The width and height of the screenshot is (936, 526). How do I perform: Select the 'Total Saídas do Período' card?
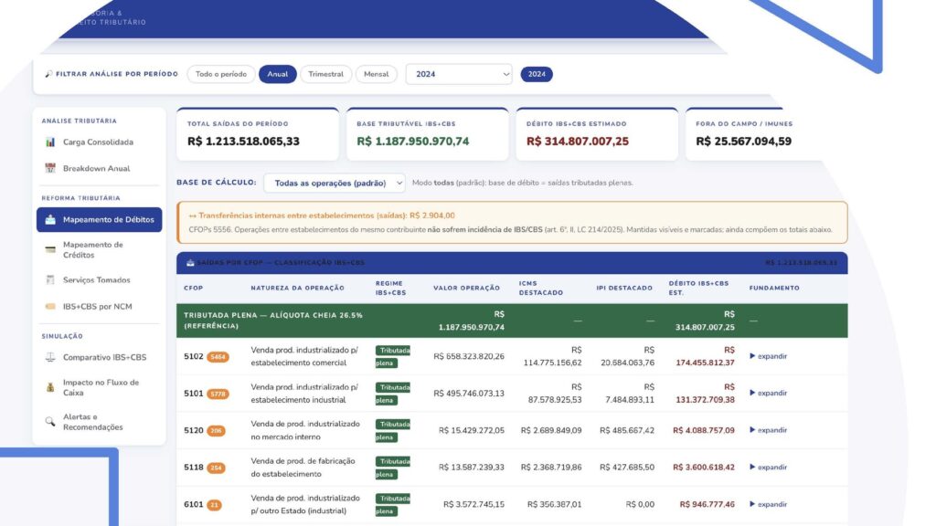coord(258,134)
